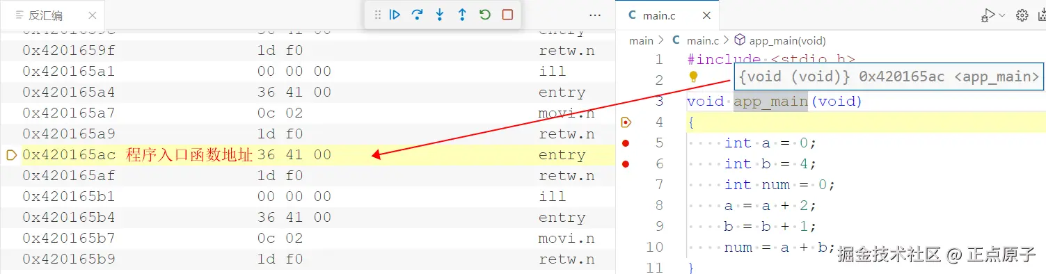Place cursor on 'int a = 0;'
Viewport: 1046px width, 274px height.
coord(770,143)
